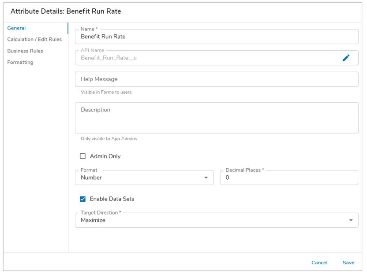Open the Business Rules section
Screen dimensions: 367x274
click(25, 51)
